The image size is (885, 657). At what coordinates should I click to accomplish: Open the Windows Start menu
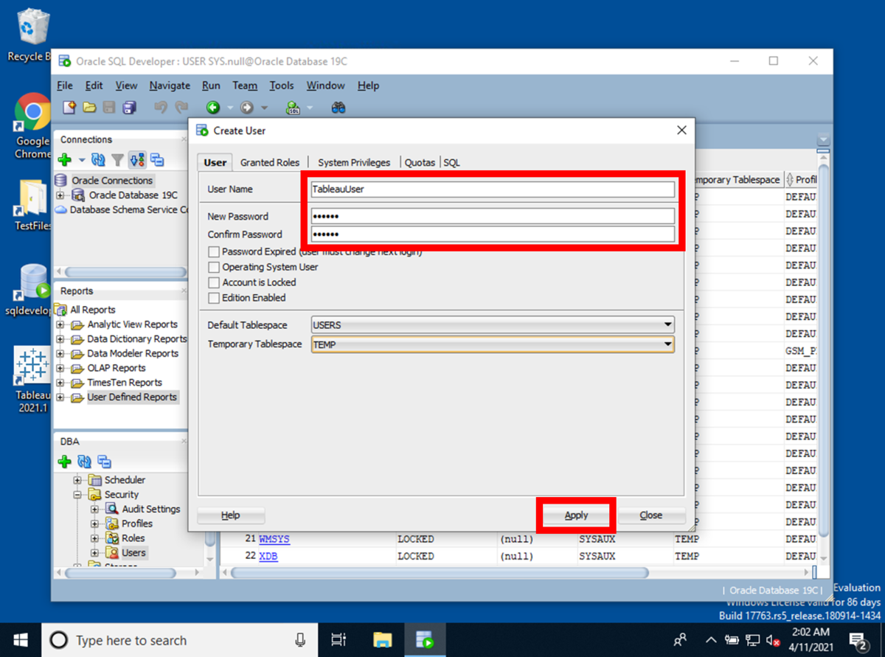pyautogui.click(x=20, y=639)
